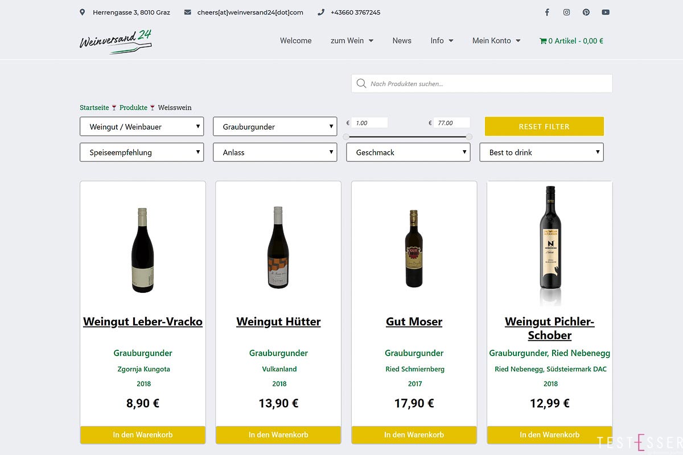This screenshot has width=683, height=455.
Task: Click the maximum price slider handle
Action: click(x=469, y=136)
